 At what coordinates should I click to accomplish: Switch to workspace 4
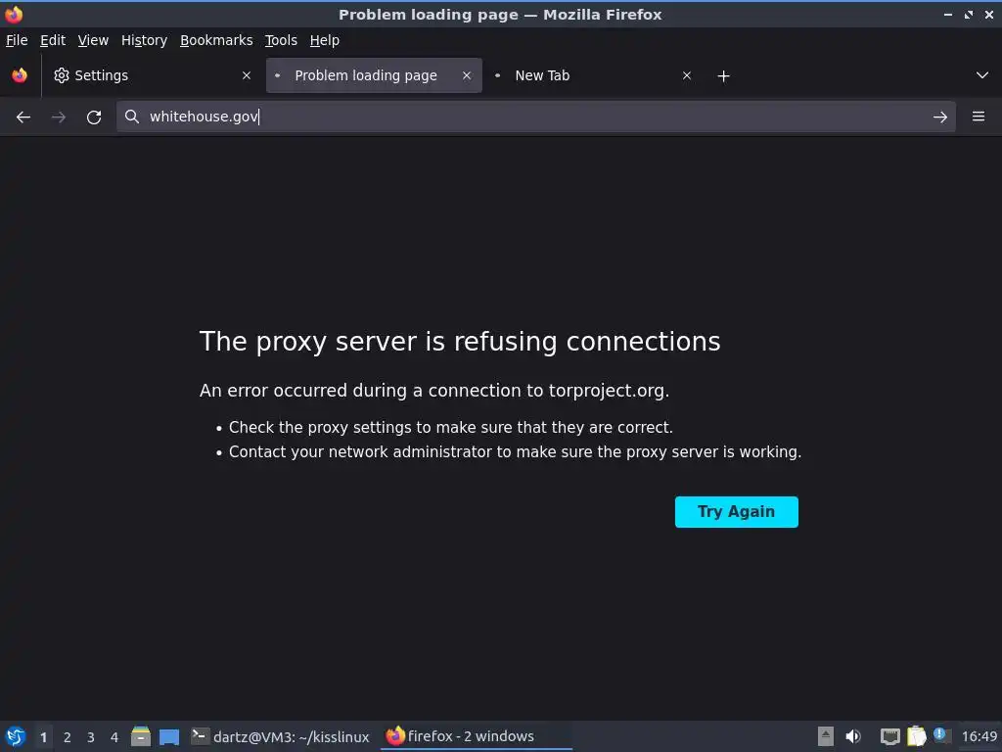point(114,737)
